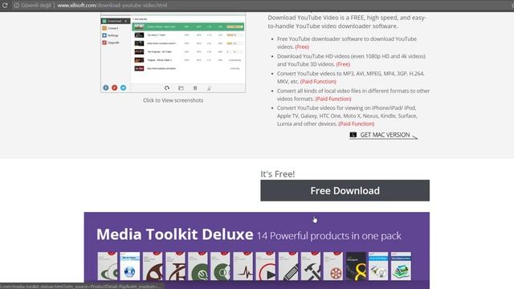Follow the 'Click to View screenshots' link

point(173,100)
